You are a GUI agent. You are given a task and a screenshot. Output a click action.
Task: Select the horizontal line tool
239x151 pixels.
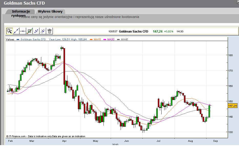23,31
